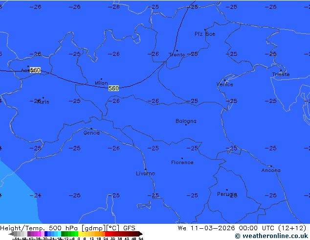Click the 00:00 UTC (12+12) time text

pos(272,228)
